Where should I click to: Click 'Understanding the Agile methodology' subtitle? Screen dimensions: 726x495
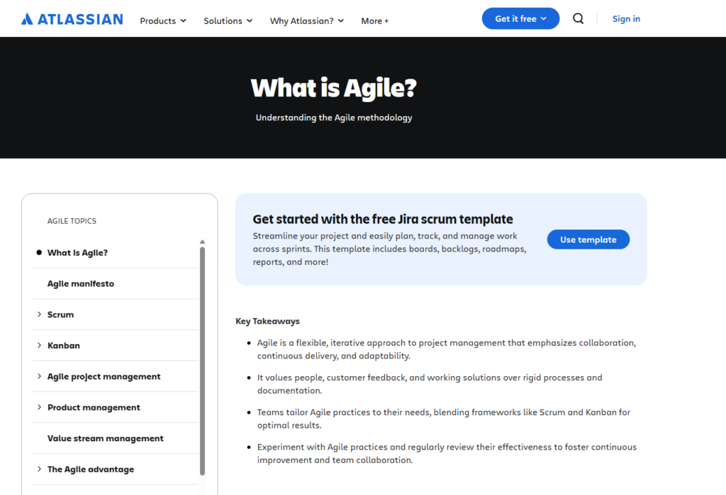pos(334,118)
